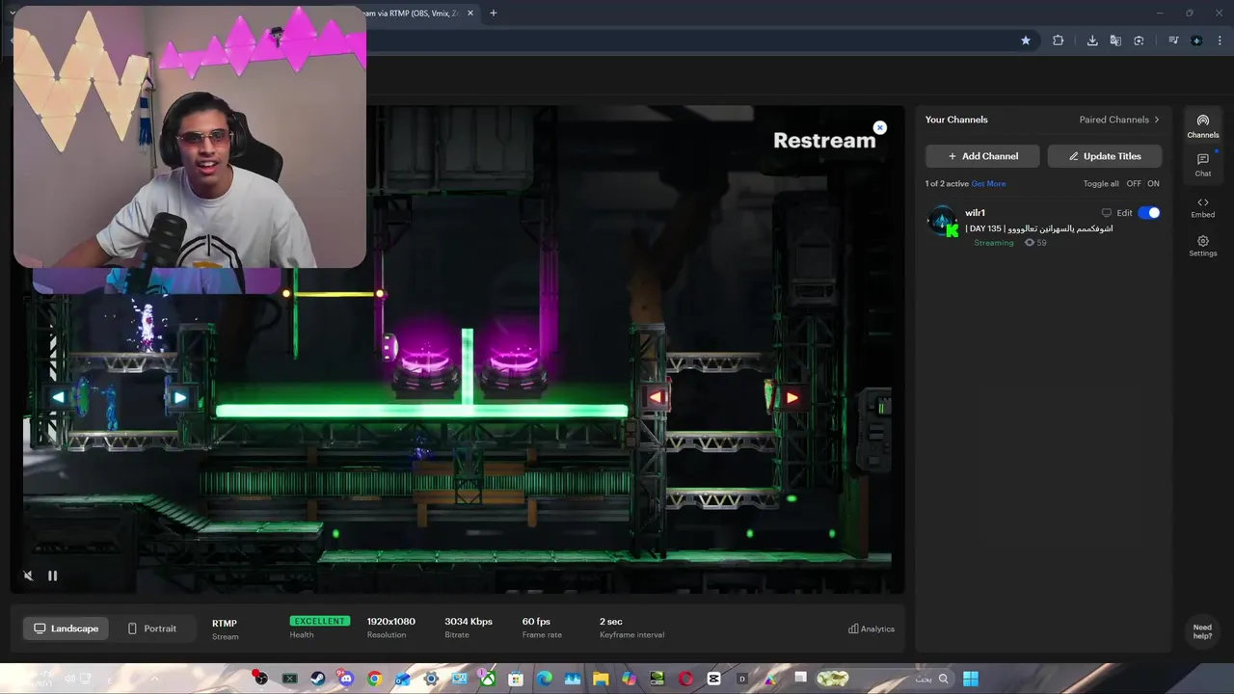Viewport: 1234px width, 694px height.
Task: Click the RTMP stream label
Action: (225, 624)
